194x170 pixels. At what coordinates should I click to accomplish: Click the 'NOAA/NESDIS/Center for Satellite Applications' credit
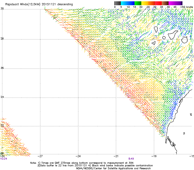pos(105,168)
